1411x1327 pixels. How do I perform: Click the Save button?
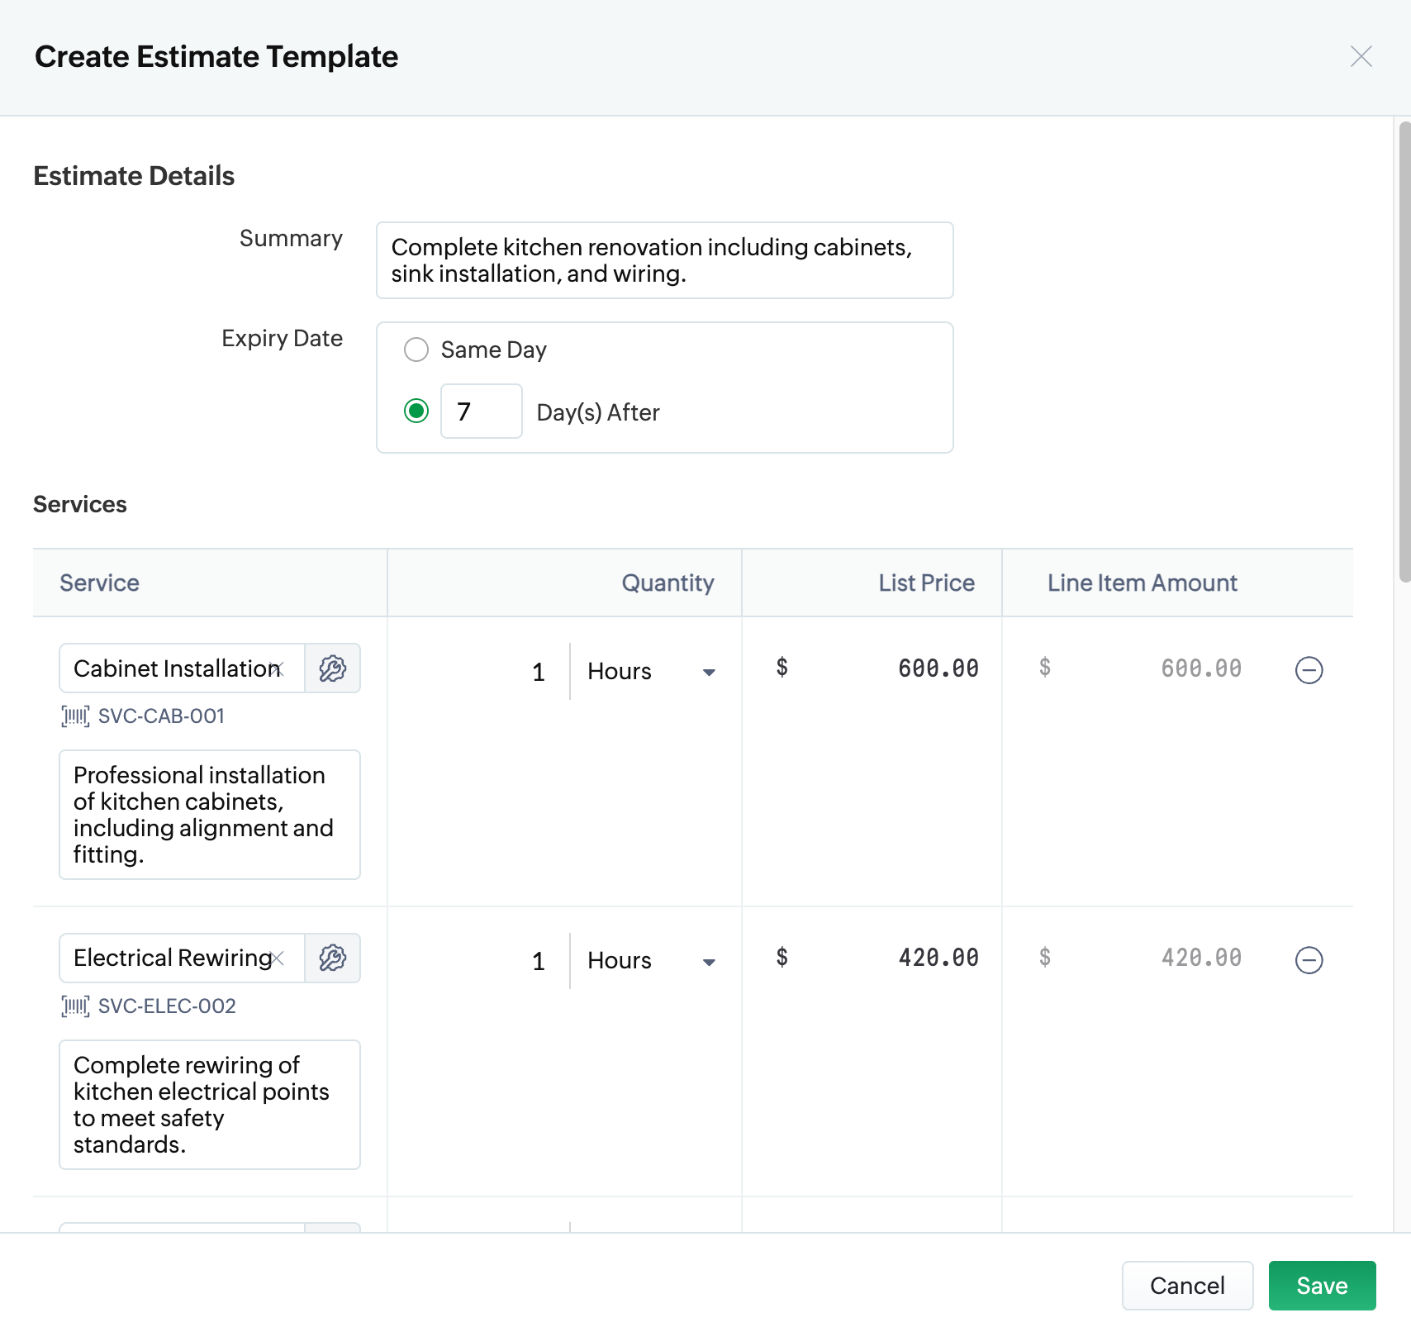(x=1322, y=1286)
